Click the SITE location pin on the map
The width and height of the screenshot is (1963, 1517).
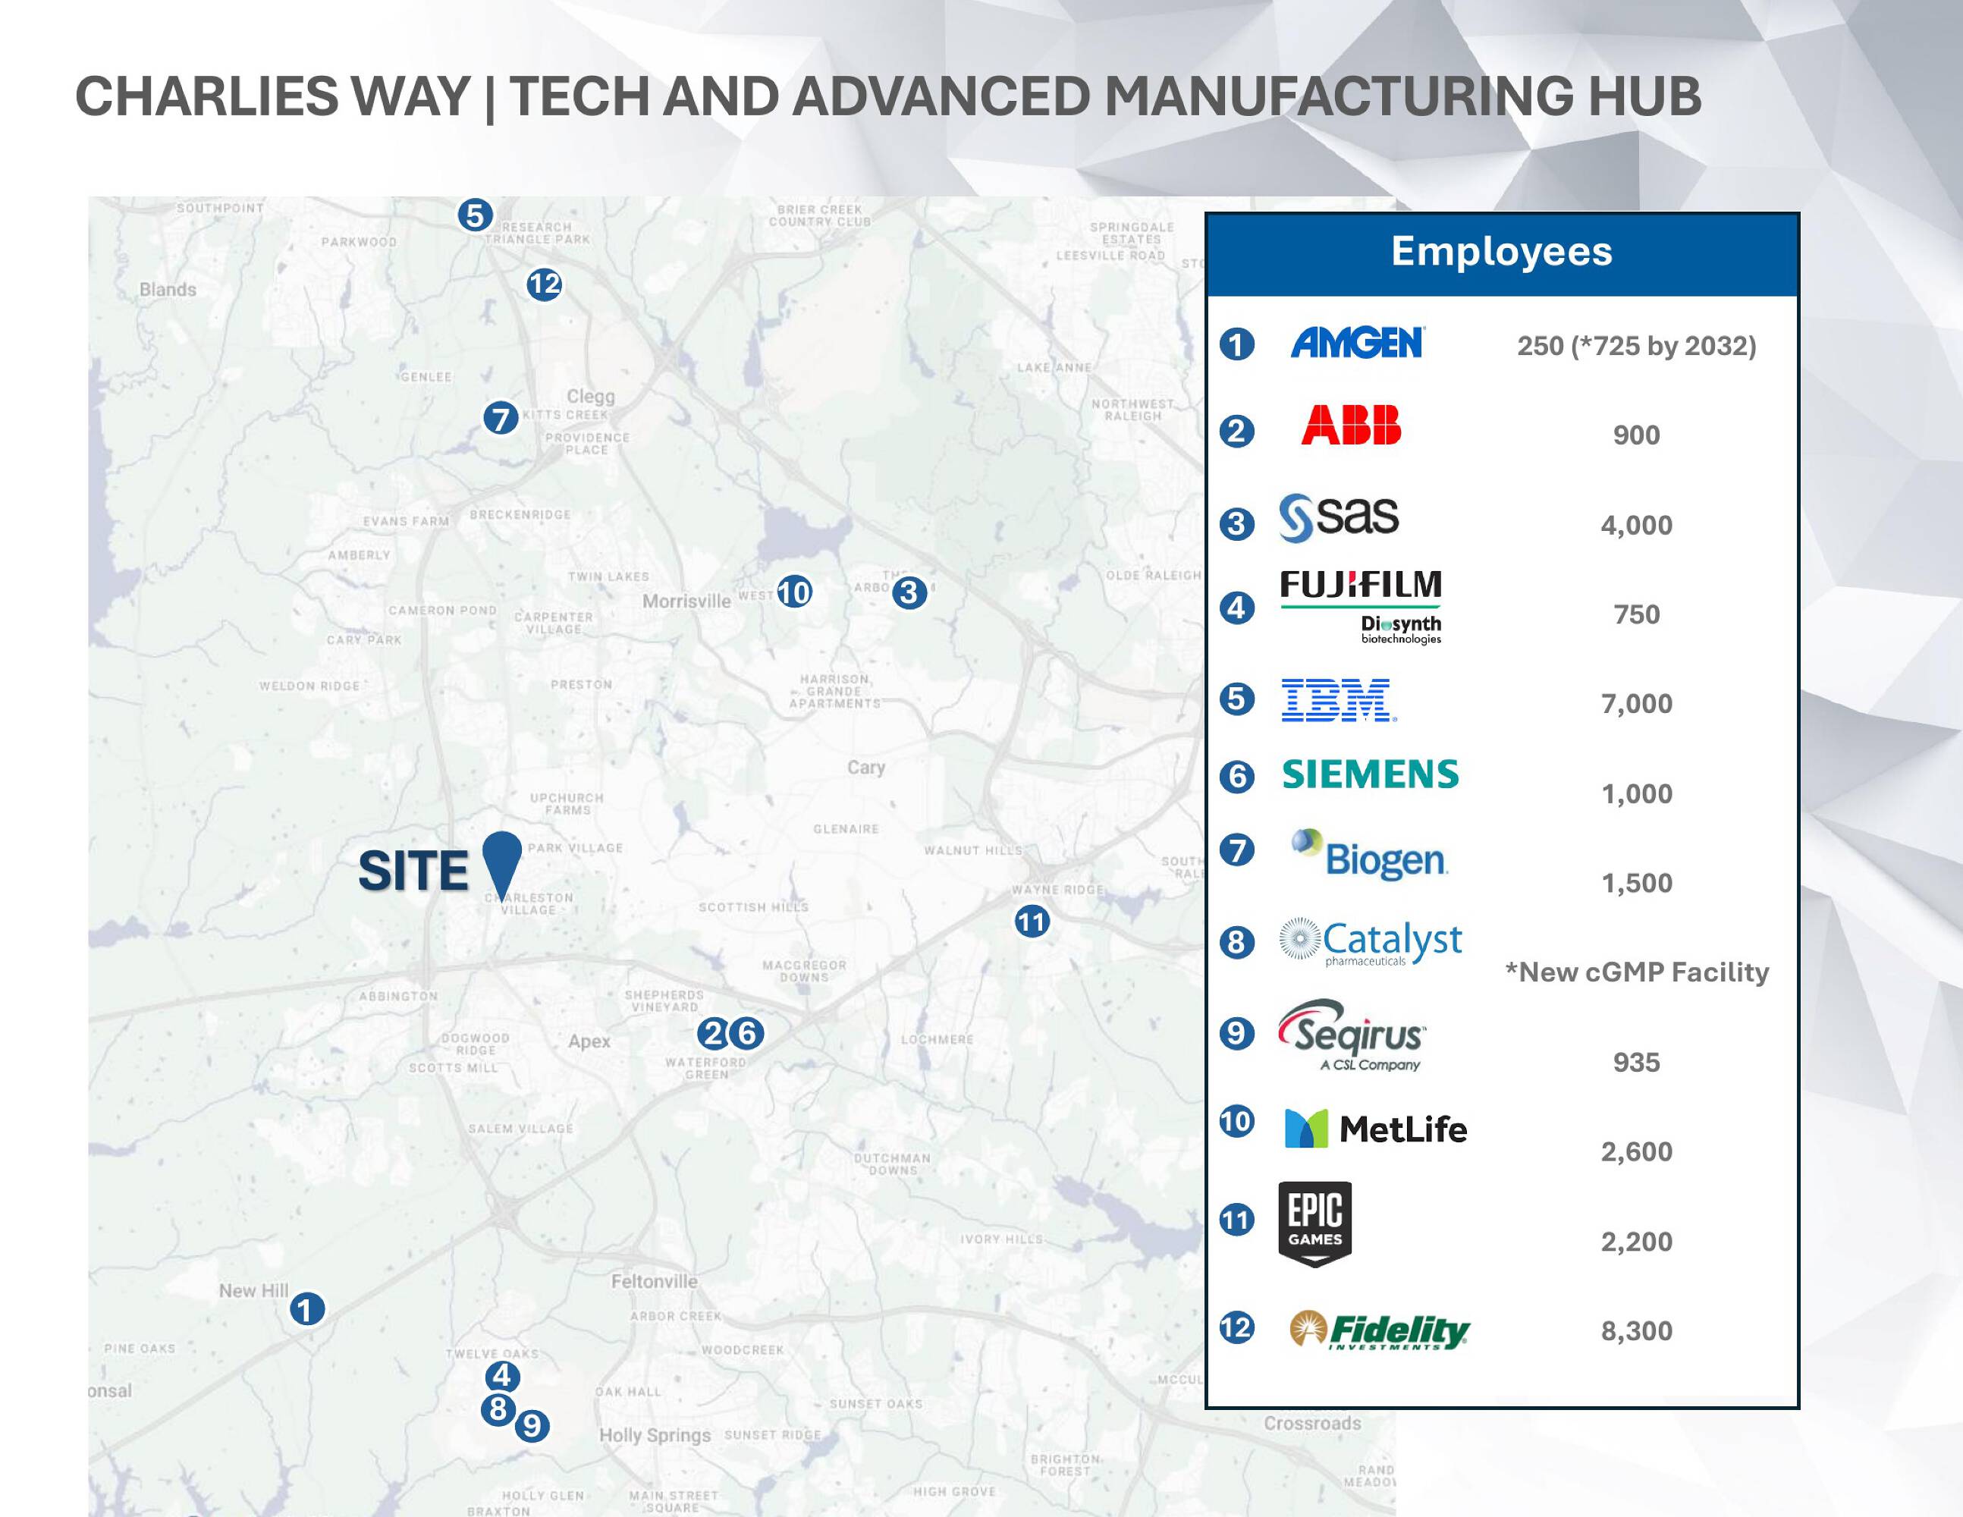coord(501,865)
